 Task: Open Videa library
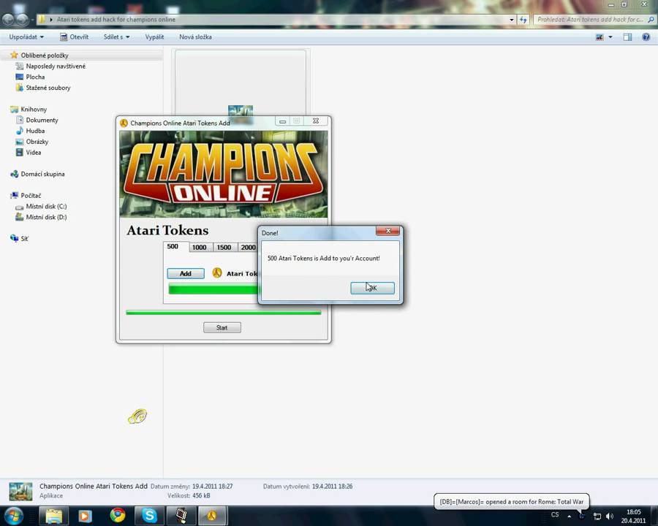click(33, 153)
